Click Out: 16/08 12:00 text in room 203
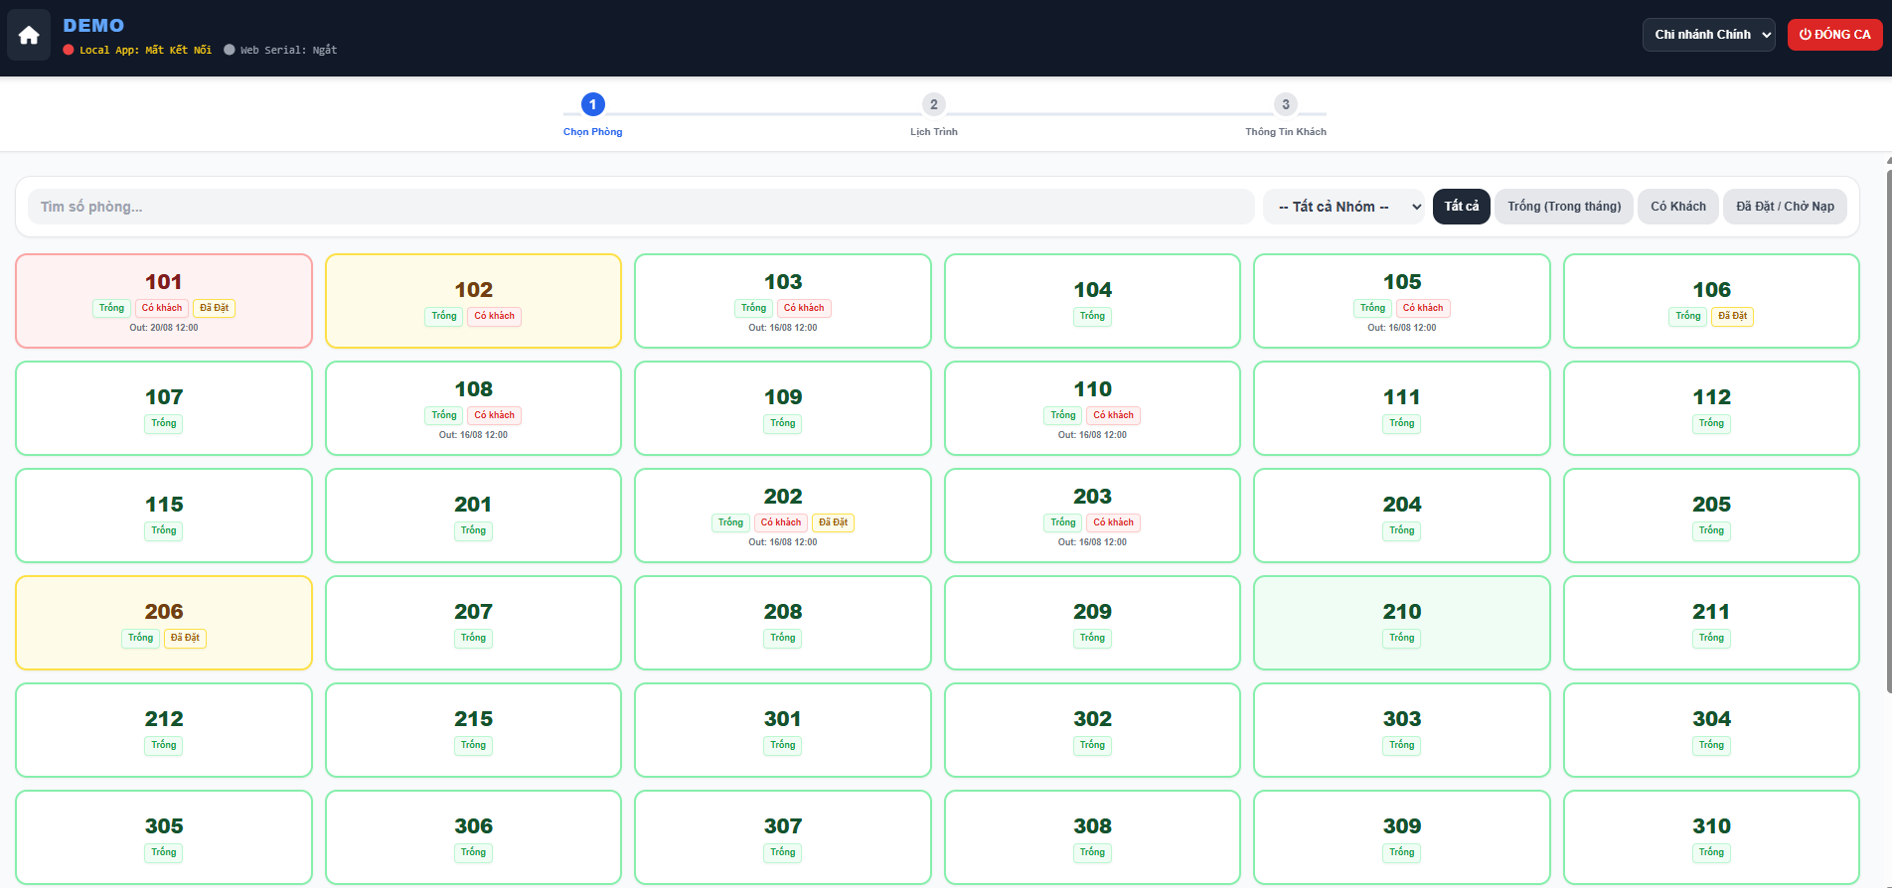Screen dimensions: 1892x888 point(1092,542)
